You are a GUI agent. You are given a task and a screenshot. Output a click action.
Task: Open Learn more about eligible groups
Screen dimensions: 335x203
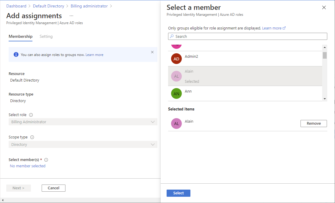point(272,28)
